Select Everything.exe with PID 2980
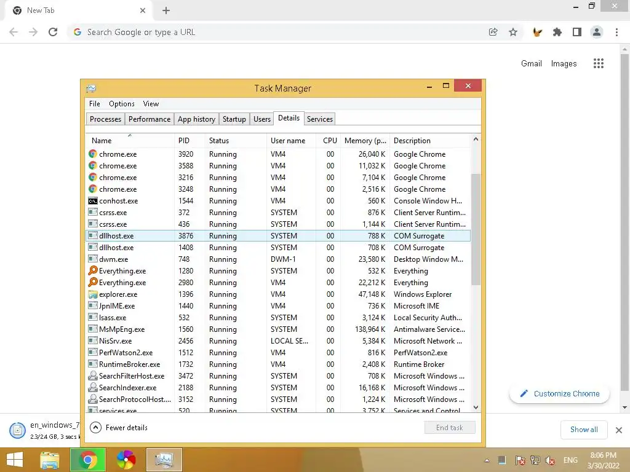 tap(277, 283)
